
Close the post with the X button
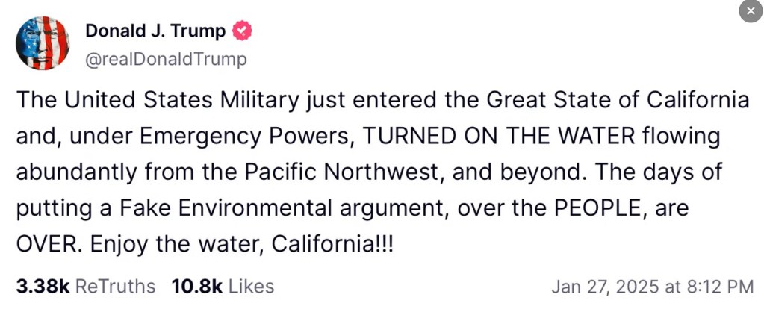[751, 11]
